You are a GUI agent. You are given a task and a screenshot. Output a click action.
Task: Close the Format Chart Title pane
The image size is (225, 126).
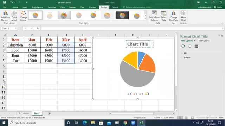(x=222, y=36)
